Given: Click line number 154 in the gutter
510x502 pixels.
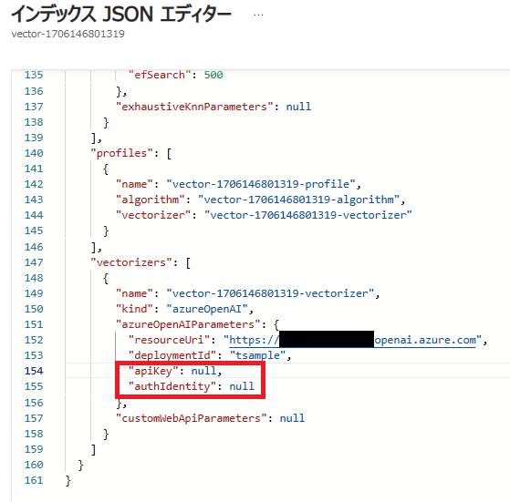Looking at the screenshot, I should coord(34,371).
